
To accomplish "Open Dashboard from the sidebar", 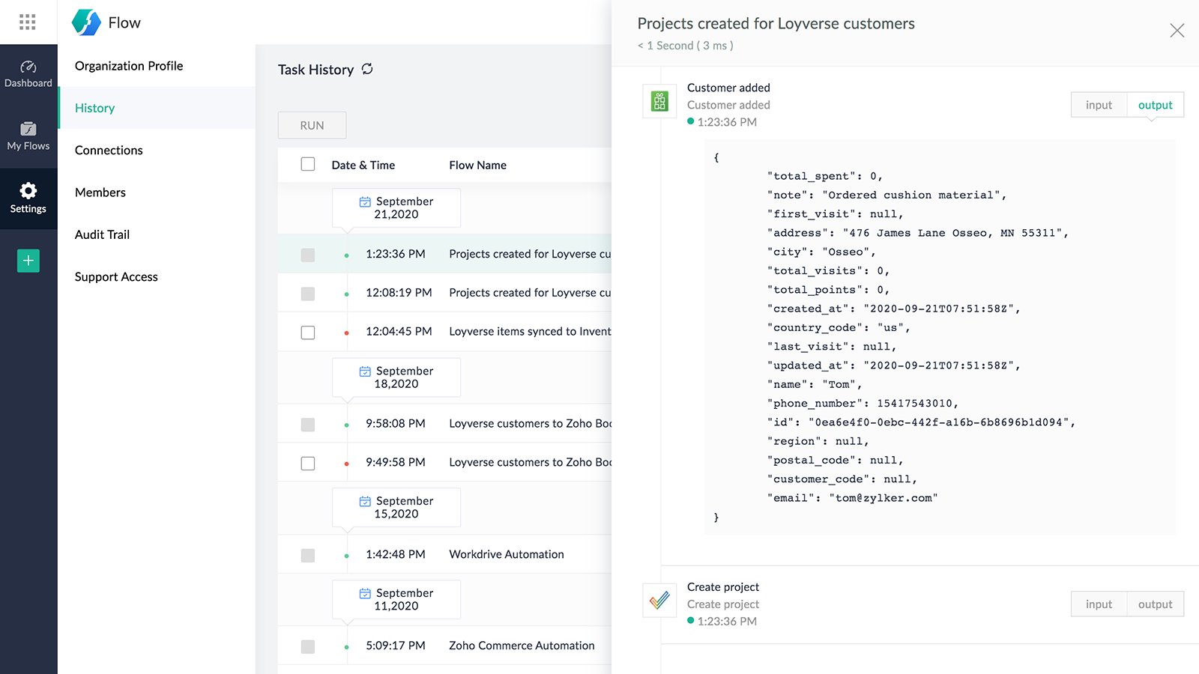I will [x=28, y=75].
